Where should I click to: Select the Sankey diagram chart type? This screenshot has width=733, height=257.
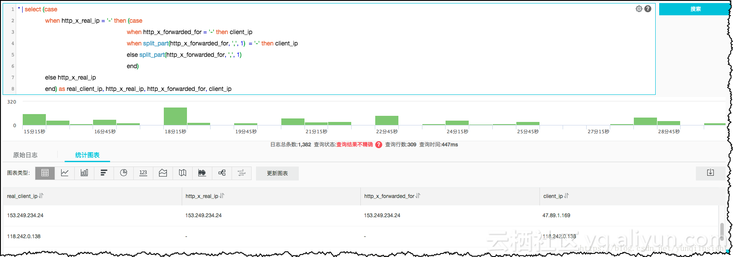[x=222, y=173]
